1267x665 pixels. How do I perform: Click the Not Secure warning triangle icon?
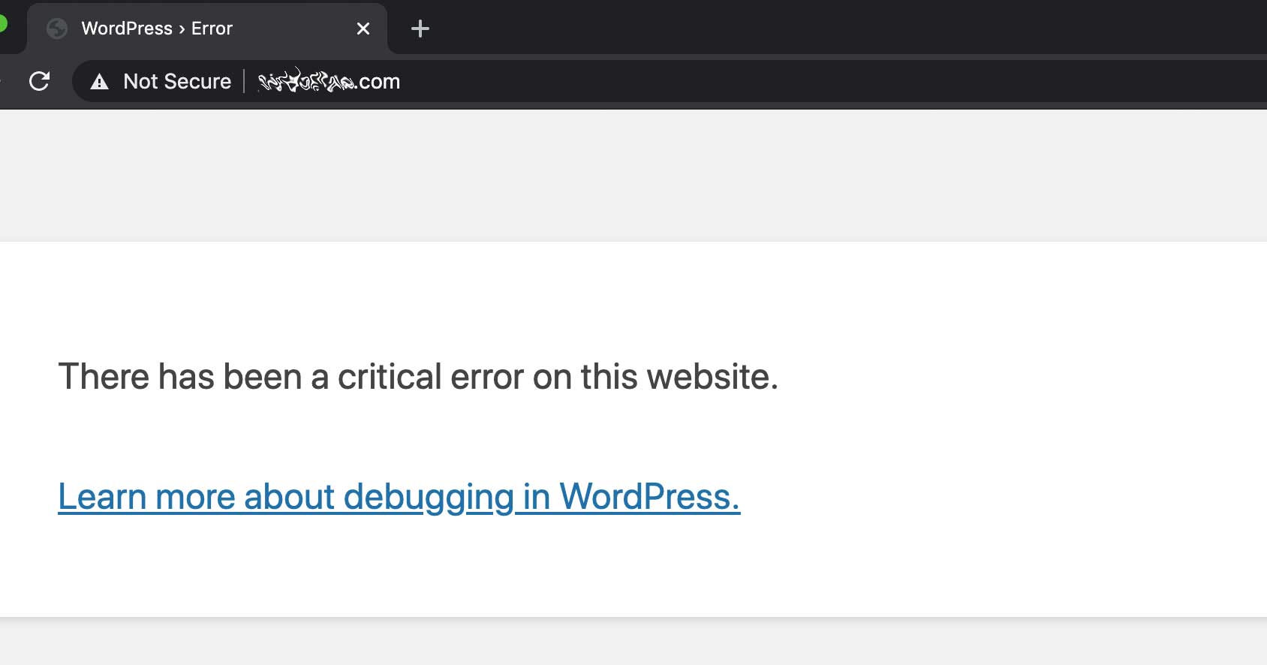coord(99,82)
